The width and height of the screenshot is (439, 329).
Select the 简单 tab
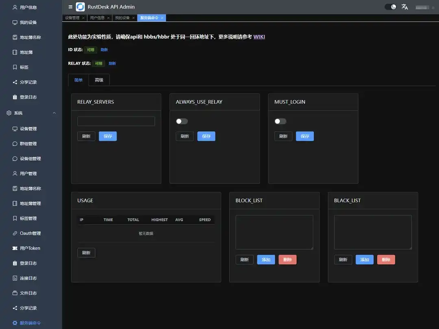(78, 80)
